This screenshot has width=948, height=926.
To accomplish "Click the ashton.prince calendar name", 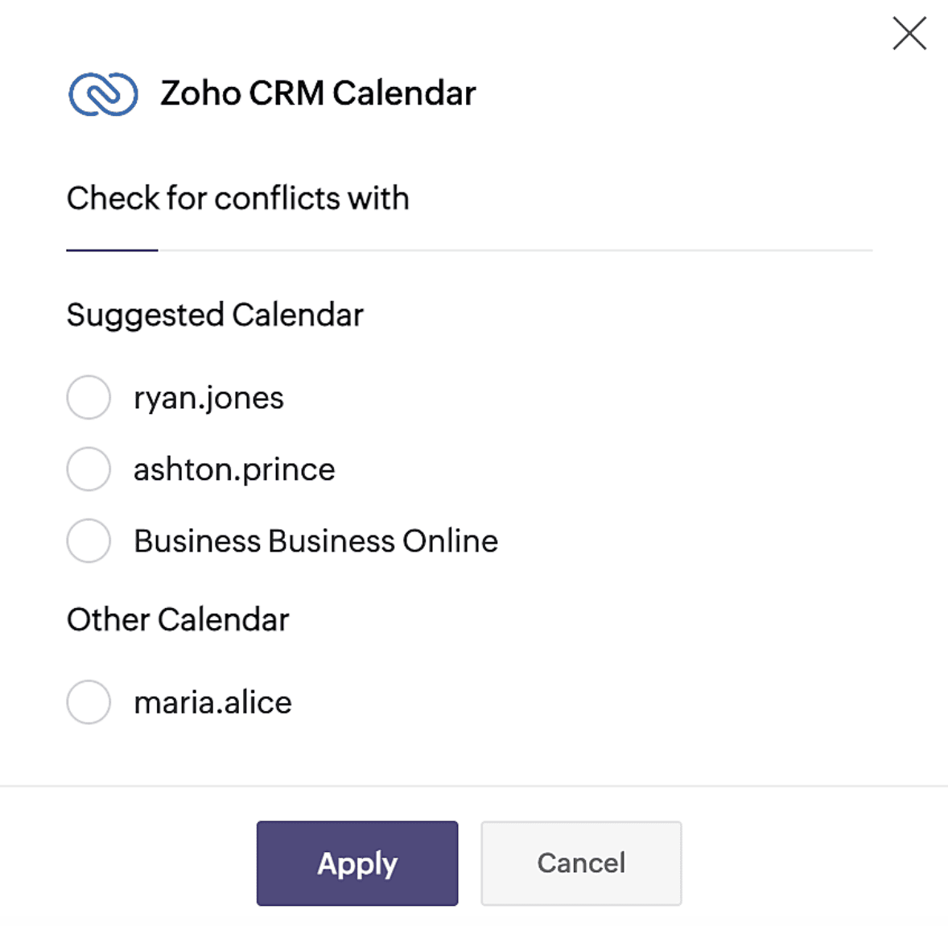I will pyautogui.click(x=234, y=470).
